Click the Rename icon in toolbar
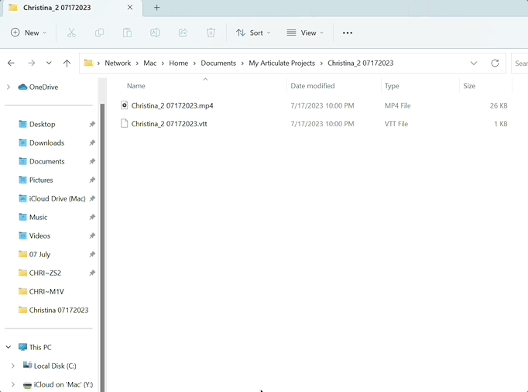 coord(155,33)
